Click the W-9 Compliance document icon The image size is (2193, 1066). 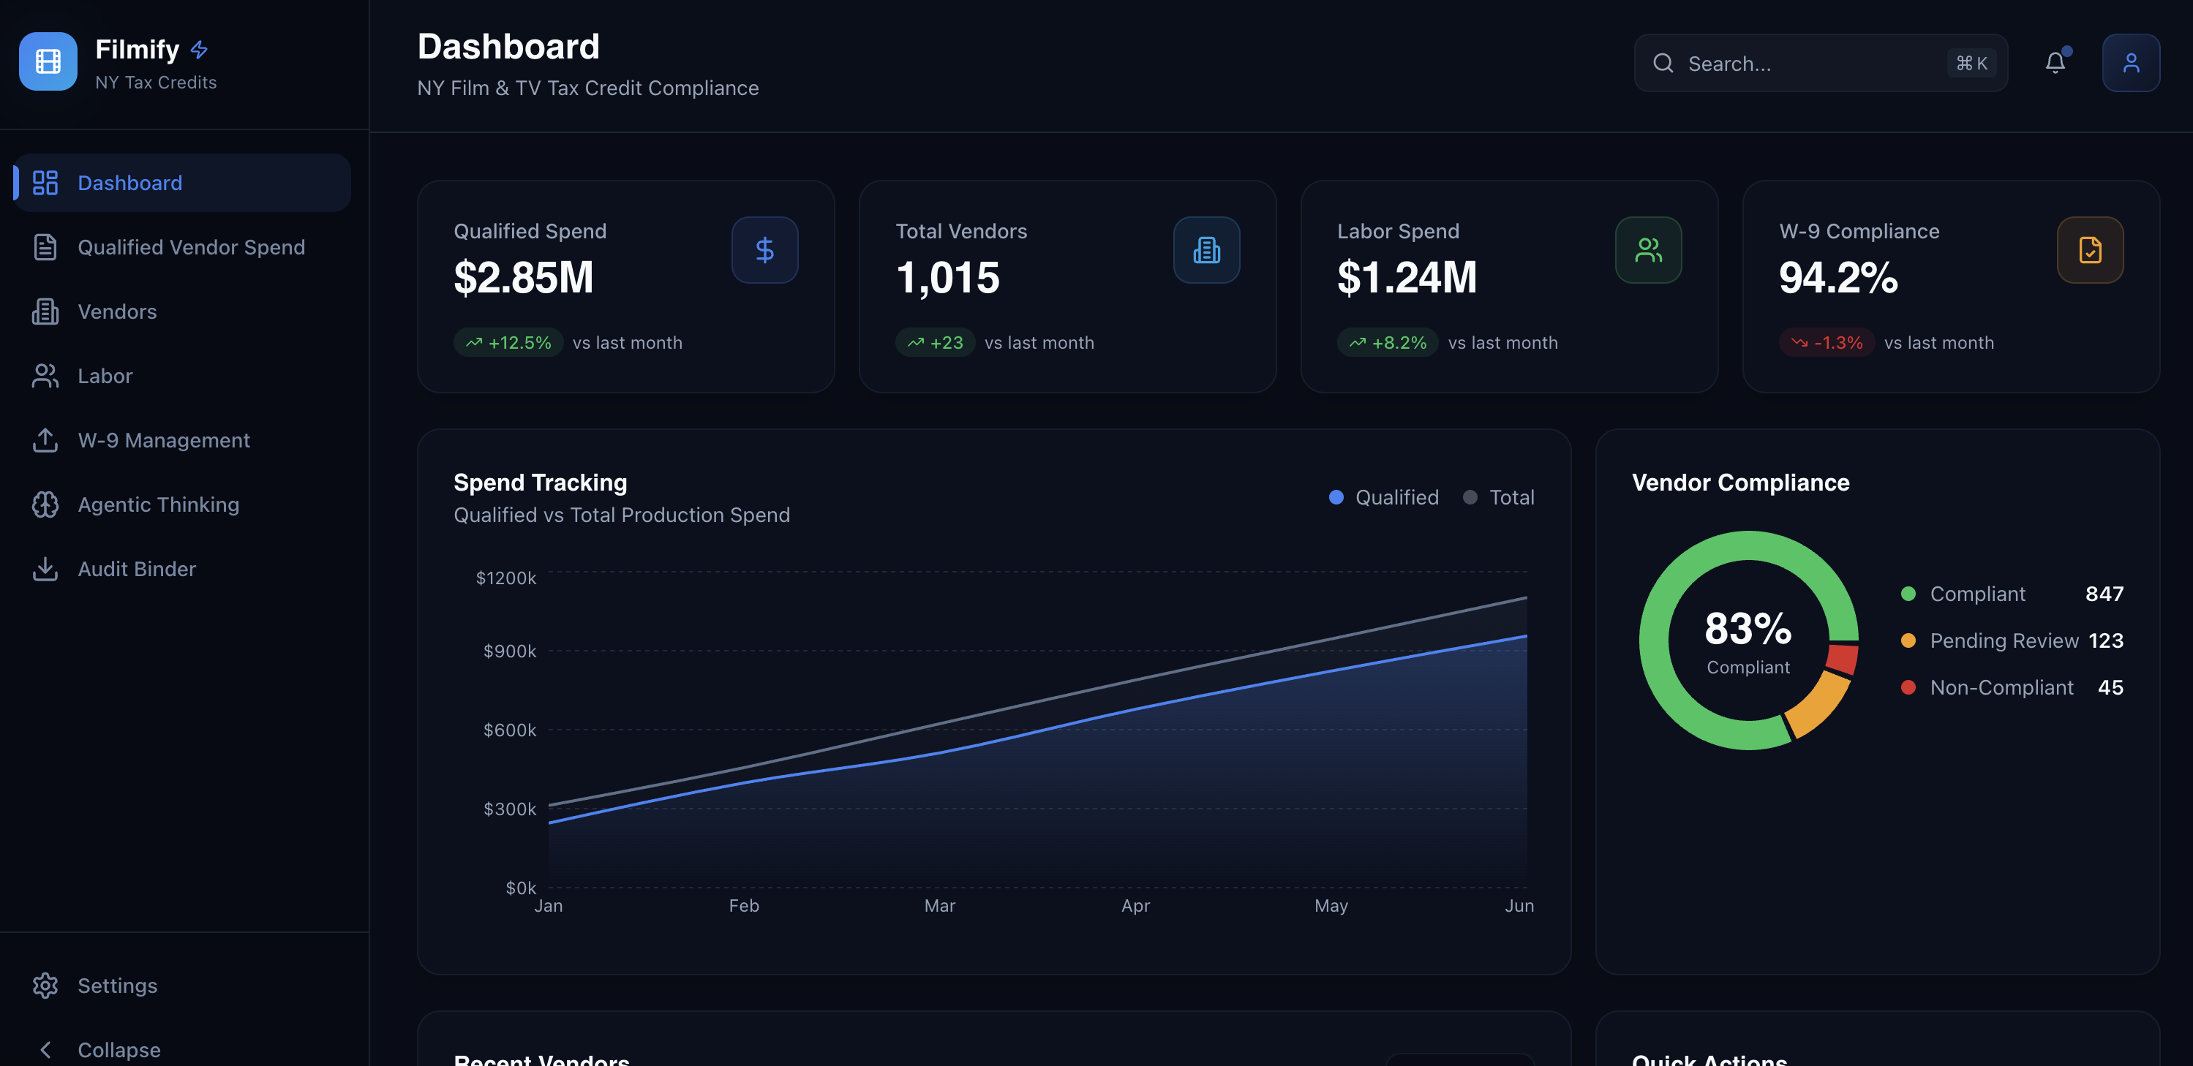(x=2089, y=250)
